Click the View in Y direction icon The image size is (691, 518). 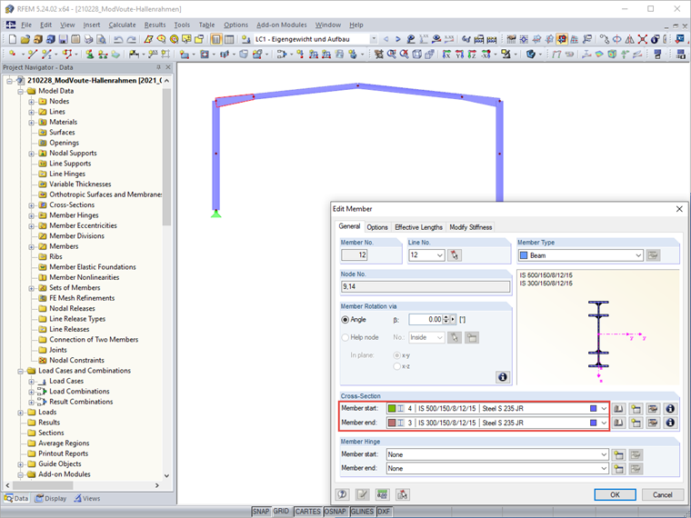pyautogui.click(x=459, y=55)
